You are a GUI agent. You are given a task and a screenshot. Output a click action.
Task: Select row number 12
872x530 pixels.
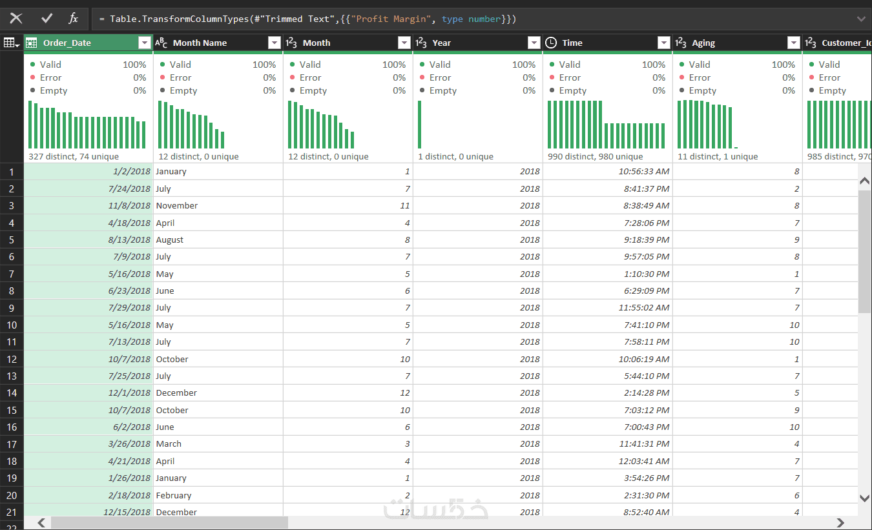(x=12, y=359)
